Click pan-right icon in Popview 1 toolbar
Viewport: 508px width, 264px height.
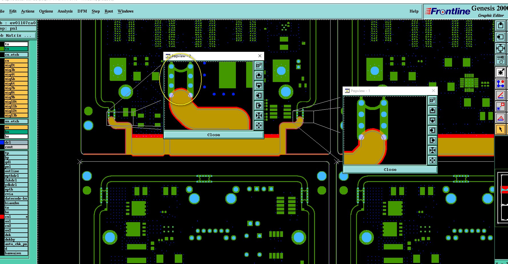click(x=432, y=140)
